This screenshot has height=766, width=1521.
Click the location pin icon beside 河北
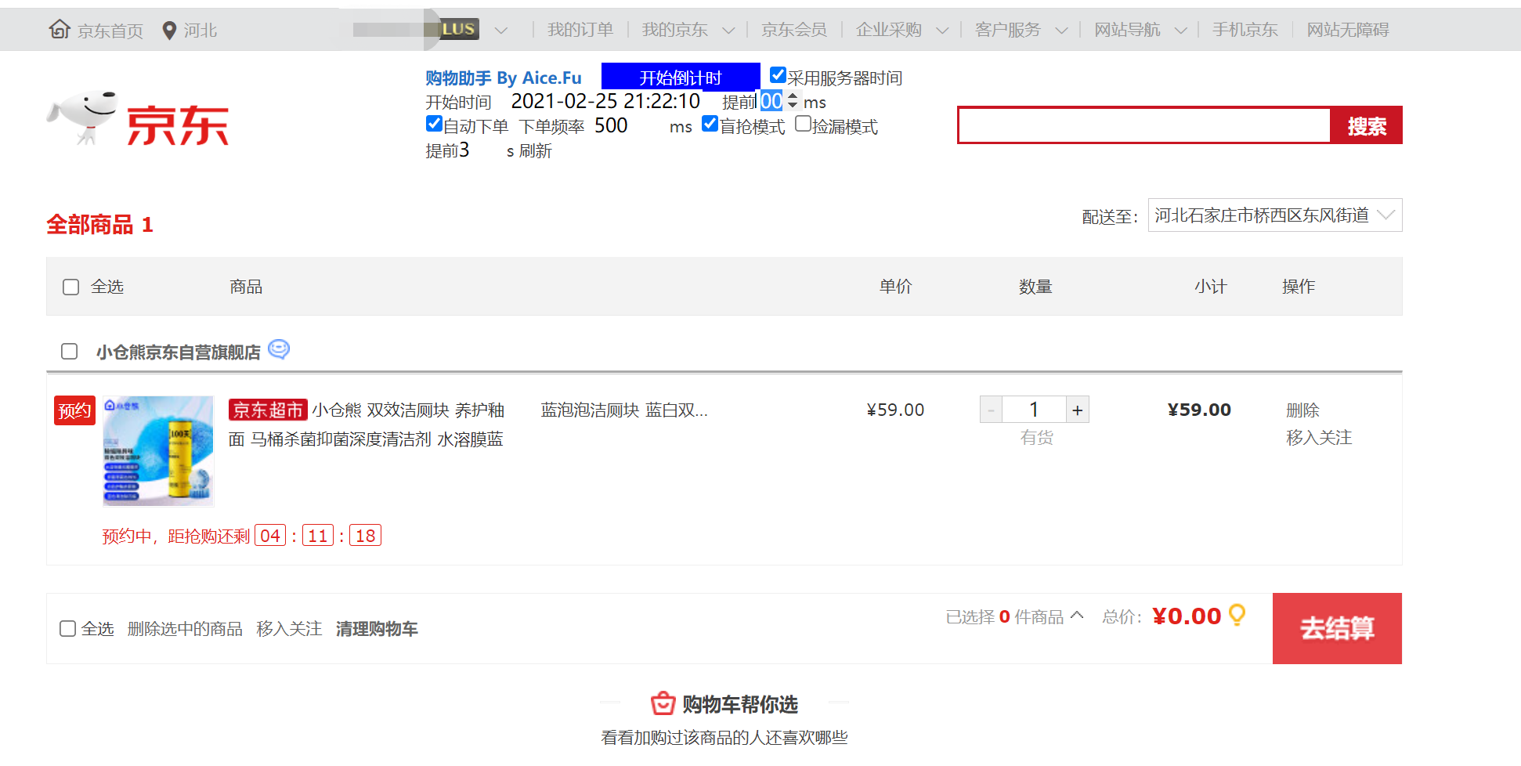pos(168,31)
